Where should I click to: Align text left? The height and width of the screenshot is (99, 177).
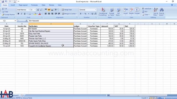point(46,14)
